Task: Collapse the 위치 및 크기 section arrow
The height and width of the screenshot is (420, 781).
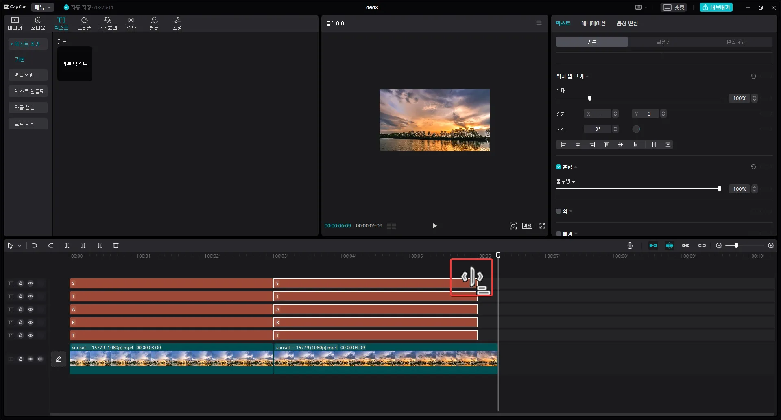Action: (587, 77)
